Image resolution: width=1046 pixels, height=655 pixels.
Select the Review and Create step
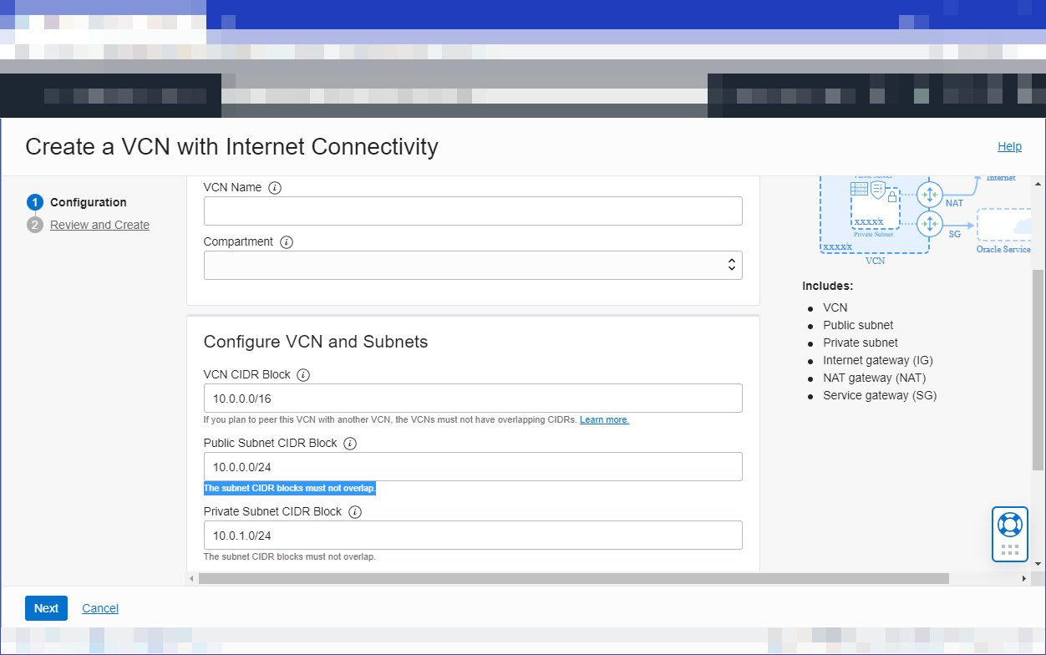point(99,224)
